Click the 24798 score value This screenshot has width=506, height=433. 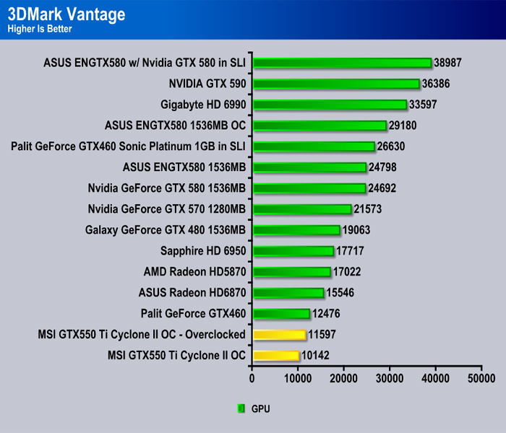[x=382, y=167]
